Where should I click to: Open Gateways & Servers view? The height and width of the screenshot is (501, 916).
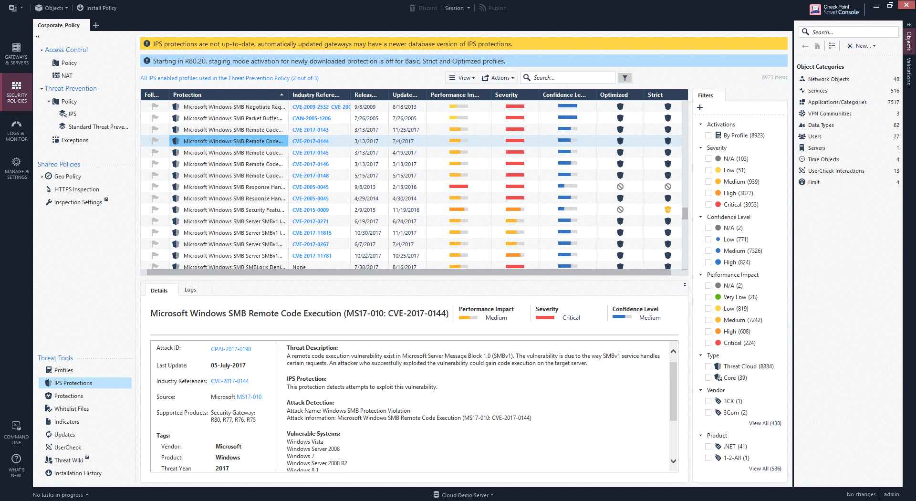(x=16, y=54)
